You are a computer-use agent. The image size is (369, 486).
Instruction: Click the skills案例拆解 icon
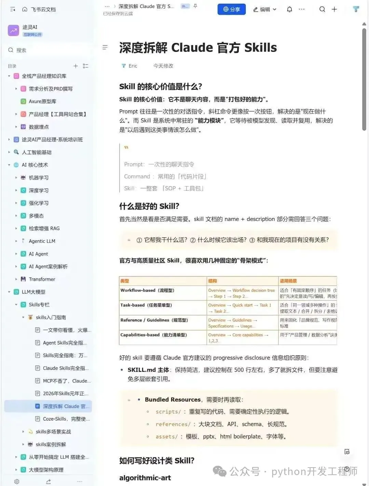(x=30, y=444)
